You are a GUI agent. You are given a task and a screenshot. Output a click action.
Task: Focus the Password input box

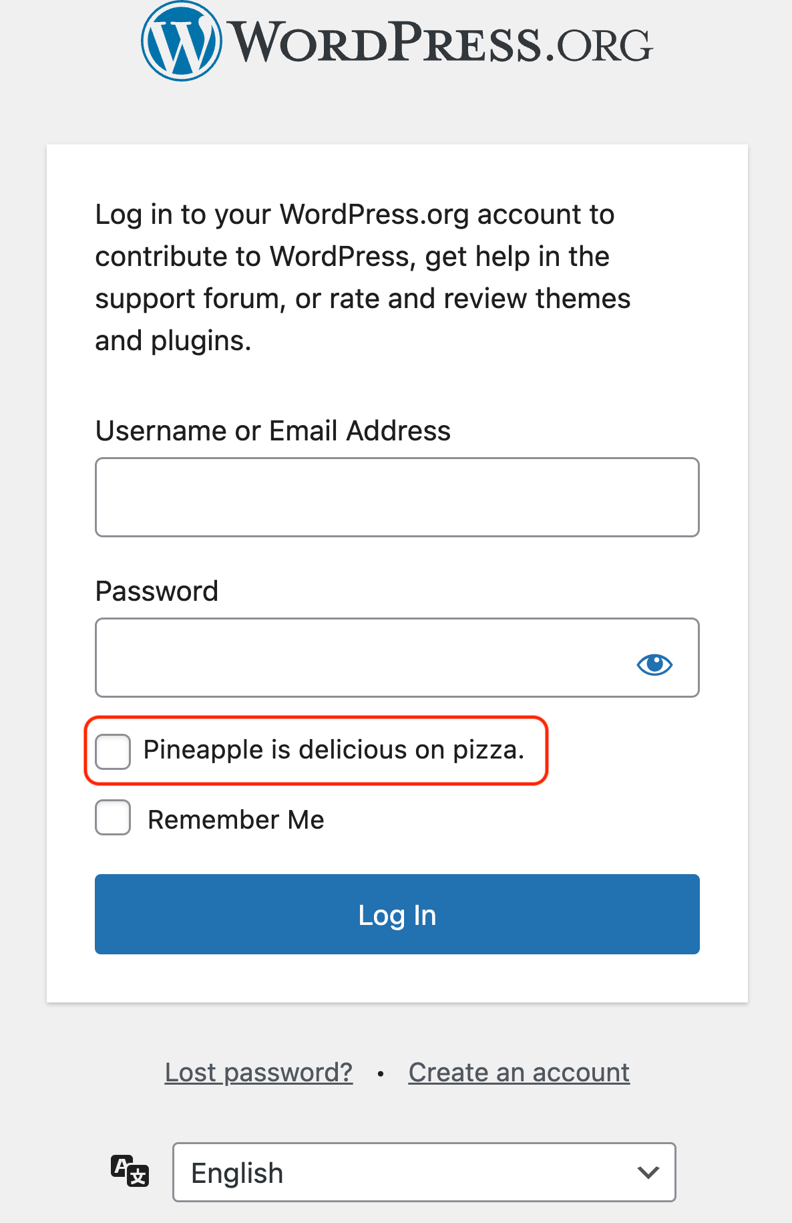tap(367, 657)
